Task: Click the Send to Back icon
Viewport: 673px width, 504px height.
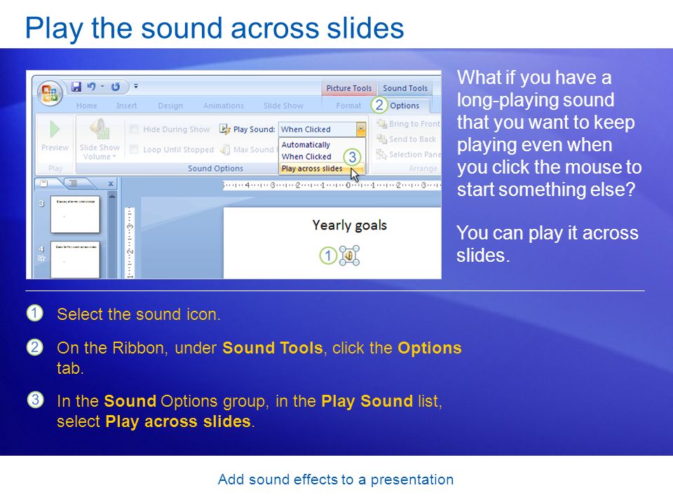Action: [381, 139]
